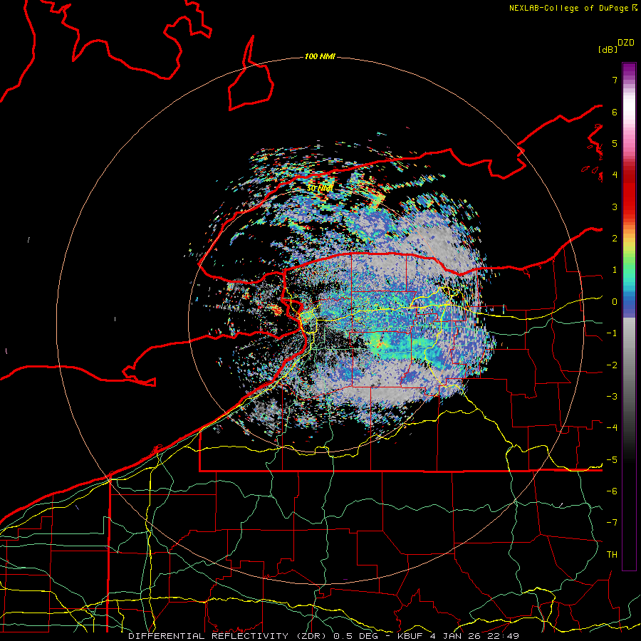Viewport: 641px width, 641px height.
Task: Click the Differential Reflectivity caption at bottom
Action: coord(323,636)
